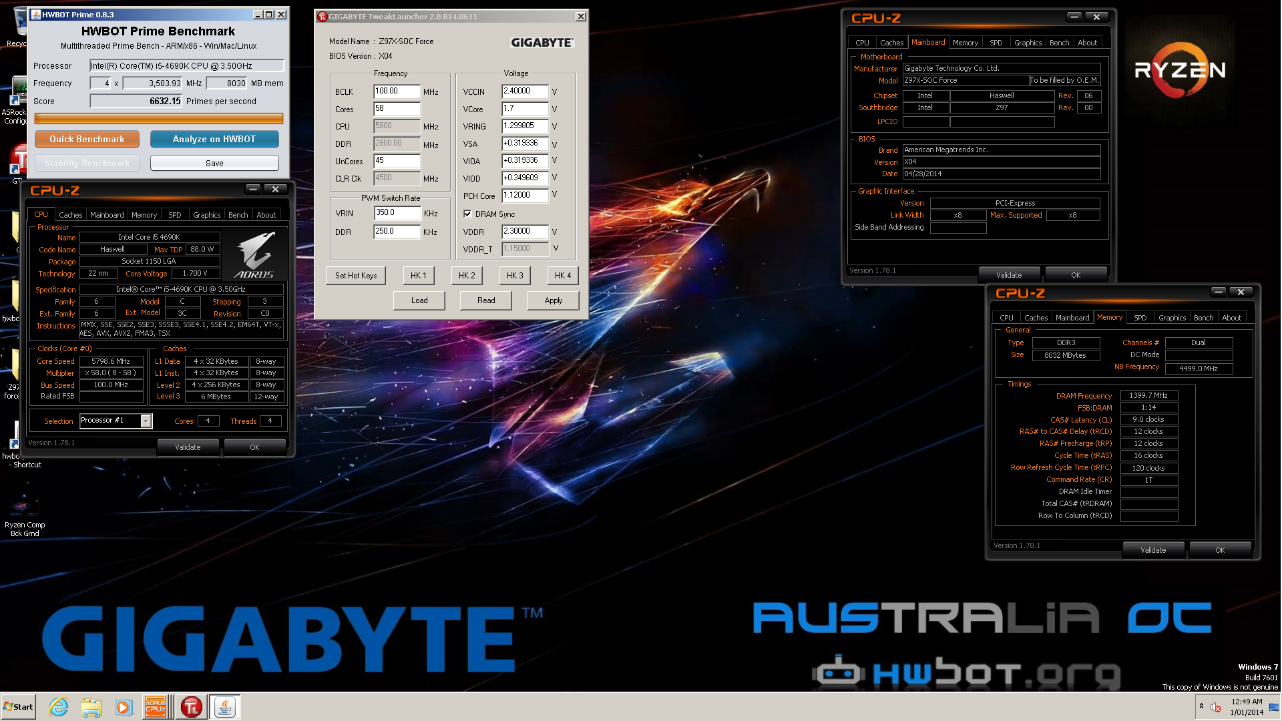The height and width of the screenshot is (721, 1282).
Task: Edit the UnCores multiplier field
Action: coord(397,161)
